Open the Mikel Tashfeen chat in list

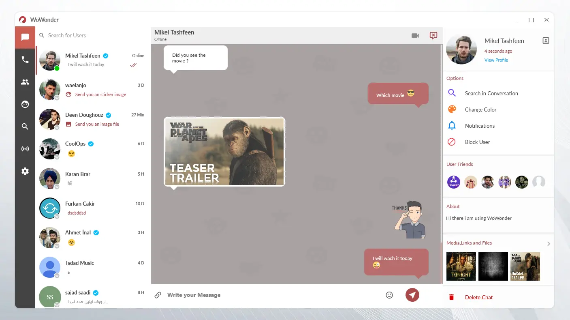tap(93, 60)
